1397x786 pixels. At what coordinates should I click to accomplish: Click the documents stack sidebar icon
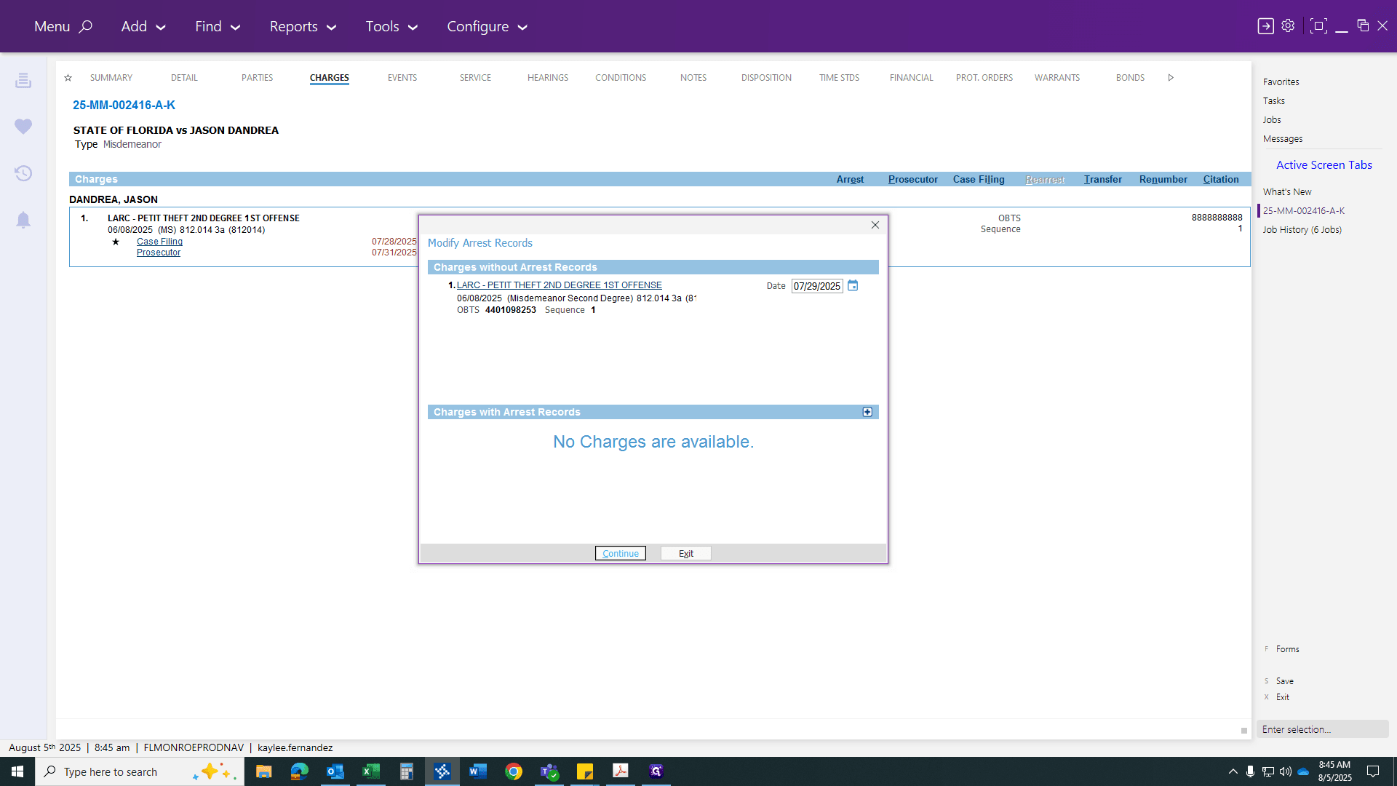[x=23, y=80]
